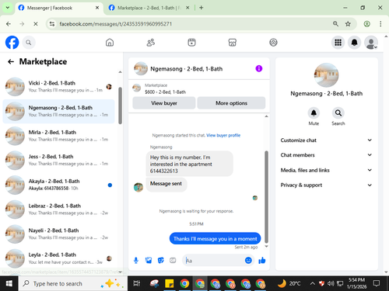Click the More options button
The height and width of the screenshot is (291, 389).
pos(231,103)
